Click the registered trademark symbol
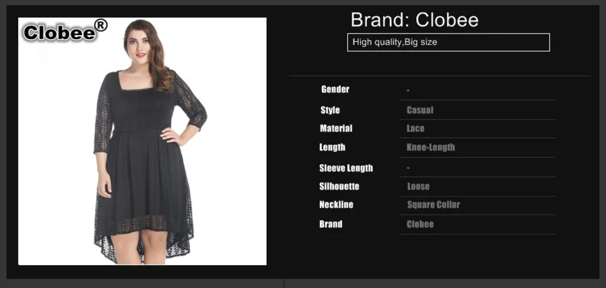This screenshot has width=606, height=288. 101,26
